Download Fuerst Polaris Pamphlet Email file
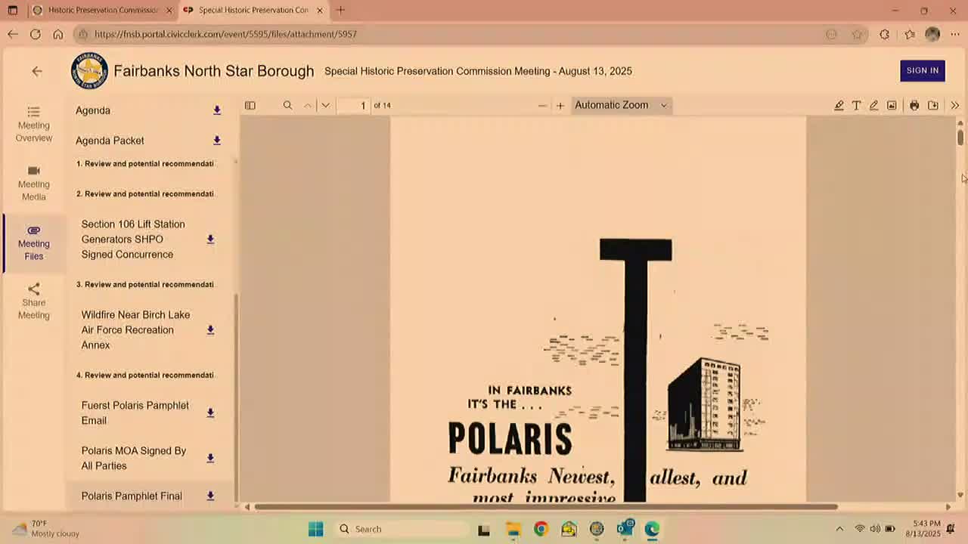Screen dimensions: 968x544 pyautogui.click(x=210, y=413)
